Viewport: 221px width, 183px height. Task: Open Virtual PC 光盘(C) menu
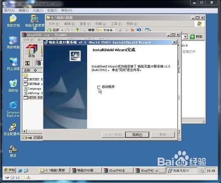pos(38,11)
